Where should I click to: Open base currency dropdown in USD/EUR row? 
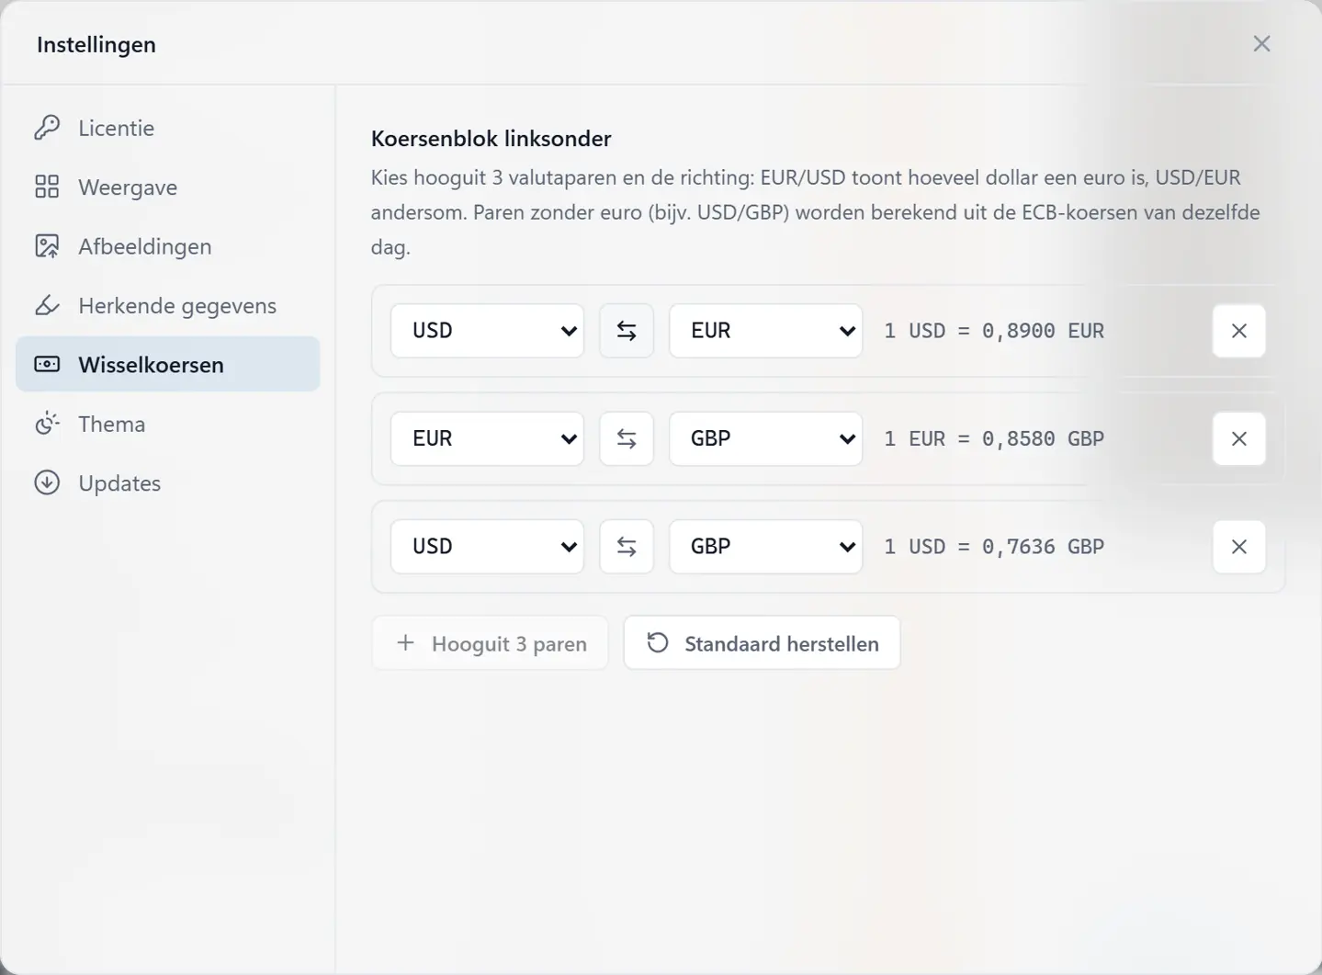(487, 331)
